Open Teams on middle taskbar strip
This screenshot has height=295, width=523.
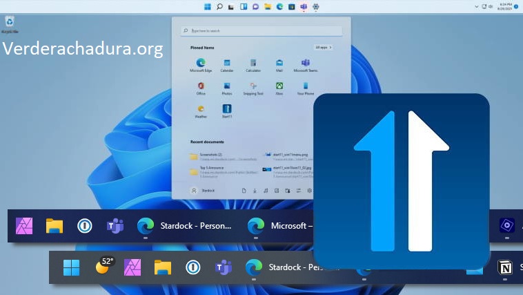pyautogui.click(x=115, y=226)
